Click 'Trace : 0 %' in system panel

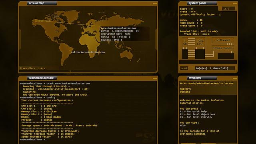(188, 12)
